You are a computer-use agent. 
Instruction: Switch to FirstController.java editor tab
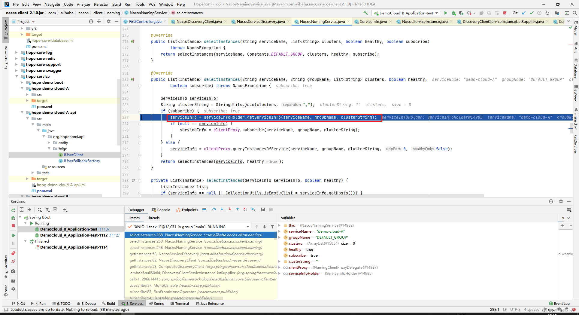(145, 21)
